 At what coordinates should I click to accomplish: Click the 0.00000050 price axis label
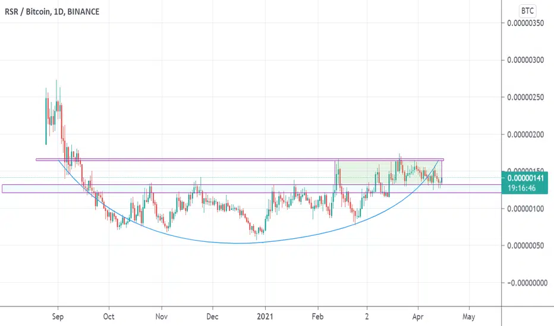(525, 245)
